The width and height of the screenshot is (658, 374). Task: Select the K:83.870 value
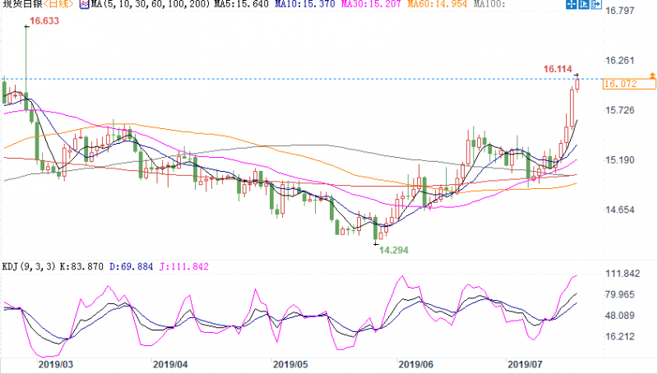(x=81, y=266)
